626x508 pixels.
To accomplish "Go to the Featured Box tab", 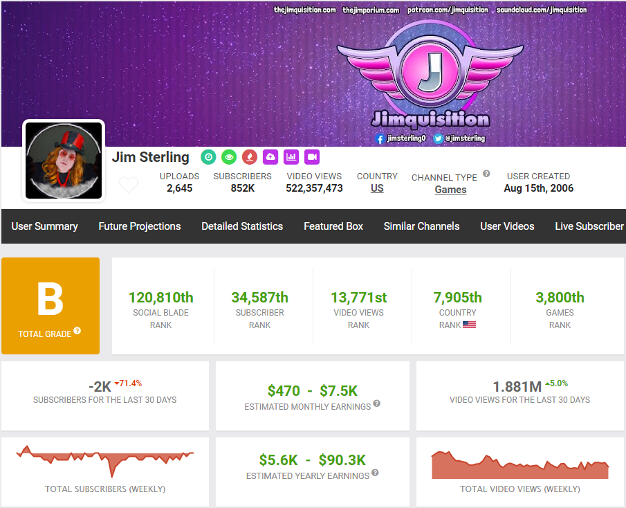I will point(333,226).
